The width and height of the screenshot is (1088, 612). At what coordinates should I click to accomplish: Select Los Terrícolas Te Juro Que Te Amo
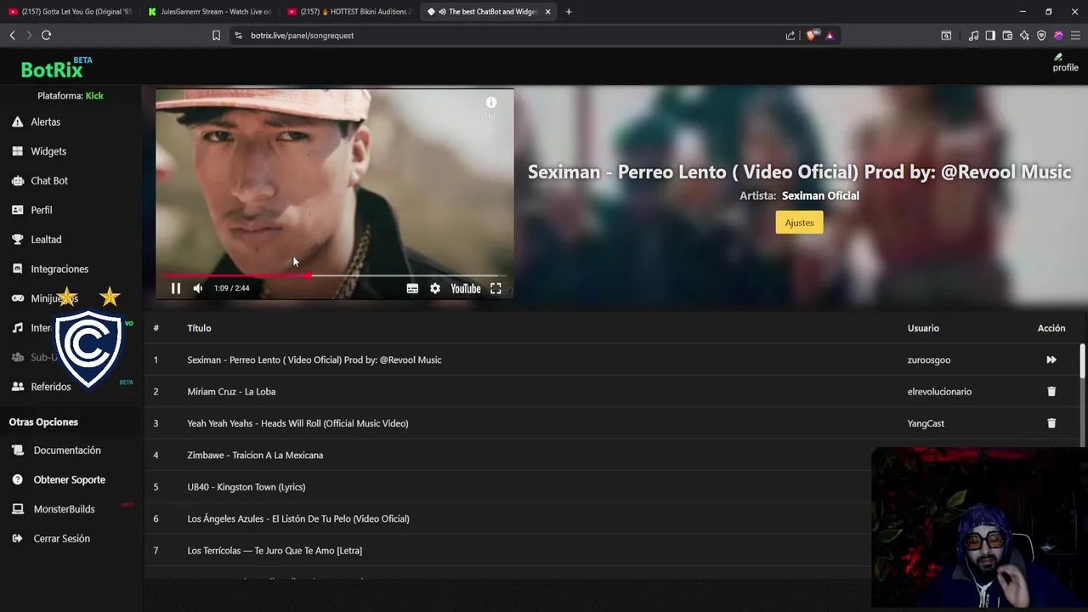(275, 551)
